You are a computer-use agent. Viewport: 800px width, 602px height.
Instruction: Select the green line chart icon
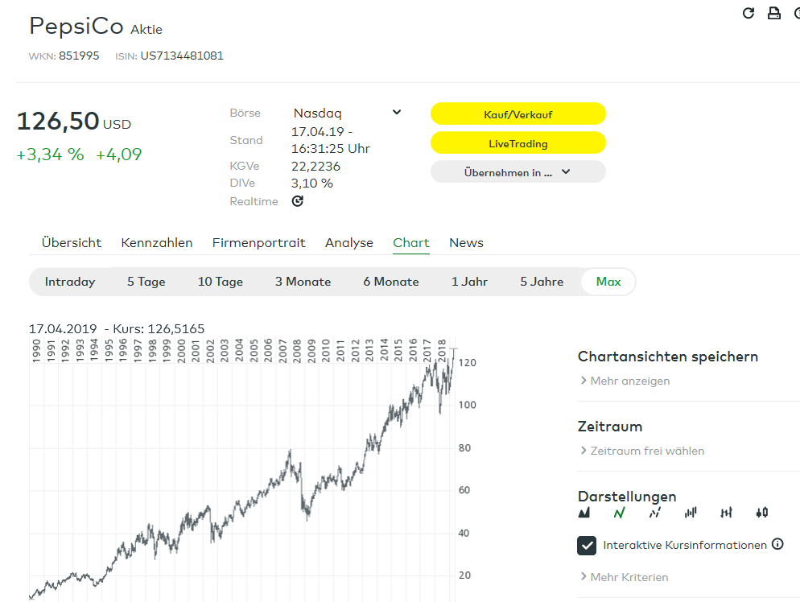pos(620,512)
